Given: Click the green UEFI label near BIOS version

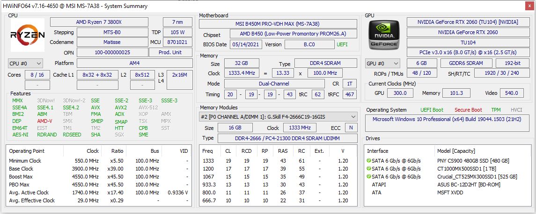Looking at the screenshot, I should click(342, 44).
